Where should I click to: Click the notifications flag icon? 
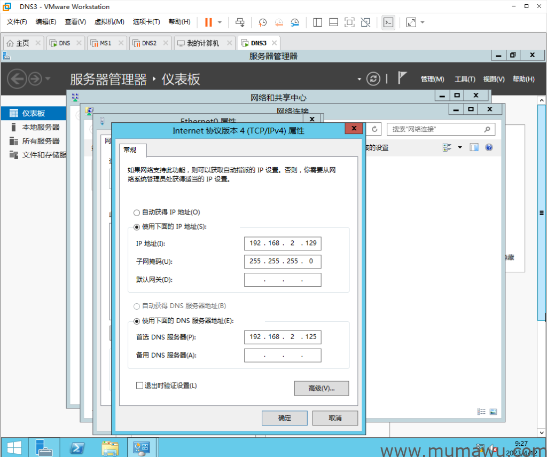402,77
